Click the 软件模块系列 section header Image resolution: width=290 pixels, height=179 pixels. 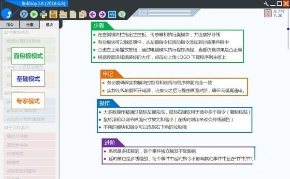pos(16,32)
